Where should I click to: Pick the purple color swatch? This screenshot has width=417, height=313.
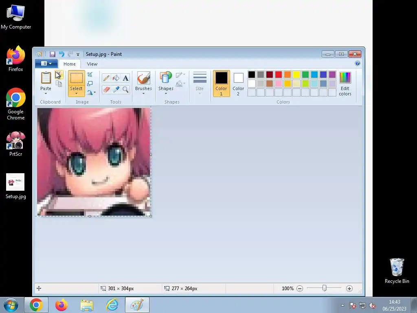tap(332, 75)
